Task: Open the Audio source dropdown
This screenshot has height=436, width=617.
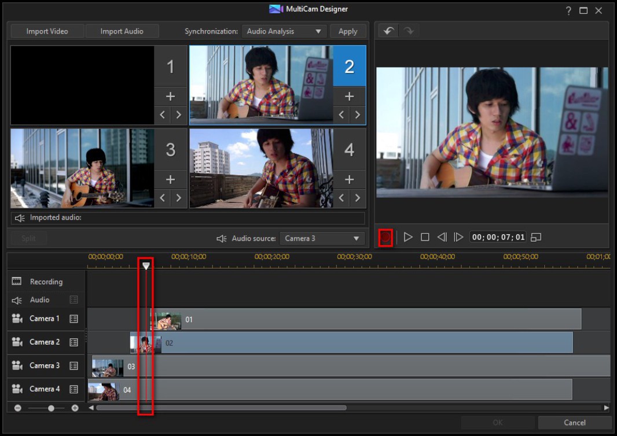Action: pyautogui.click(x=322, y=238)
